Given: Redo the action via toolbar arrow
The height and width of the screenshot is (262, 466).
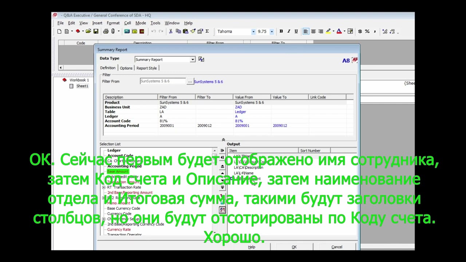Looking at the screenshot, I should [161, 31].
